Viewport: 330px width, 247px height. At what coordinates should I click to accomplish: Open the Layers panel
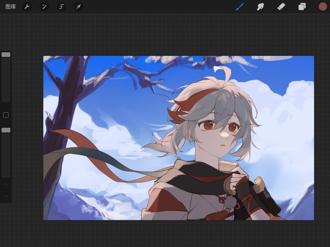point(302,7)
